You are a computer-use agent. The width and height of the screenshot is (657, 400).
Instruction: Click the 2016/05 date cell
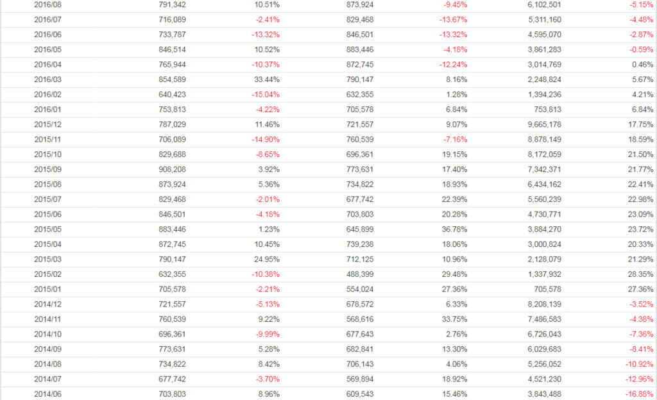47,49
